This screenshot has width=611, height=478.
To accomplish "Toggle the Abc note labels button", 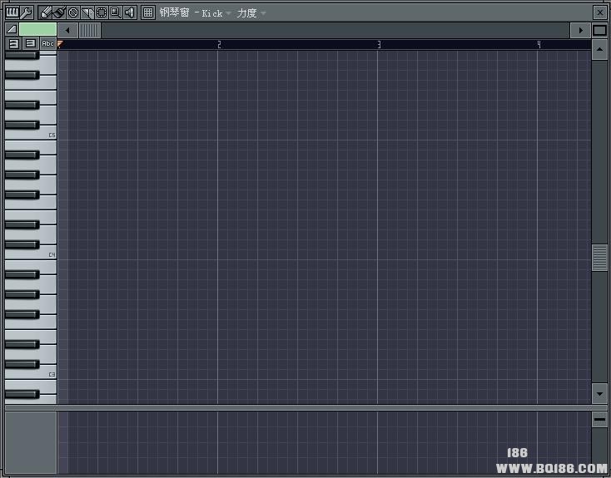I will 47,43.
